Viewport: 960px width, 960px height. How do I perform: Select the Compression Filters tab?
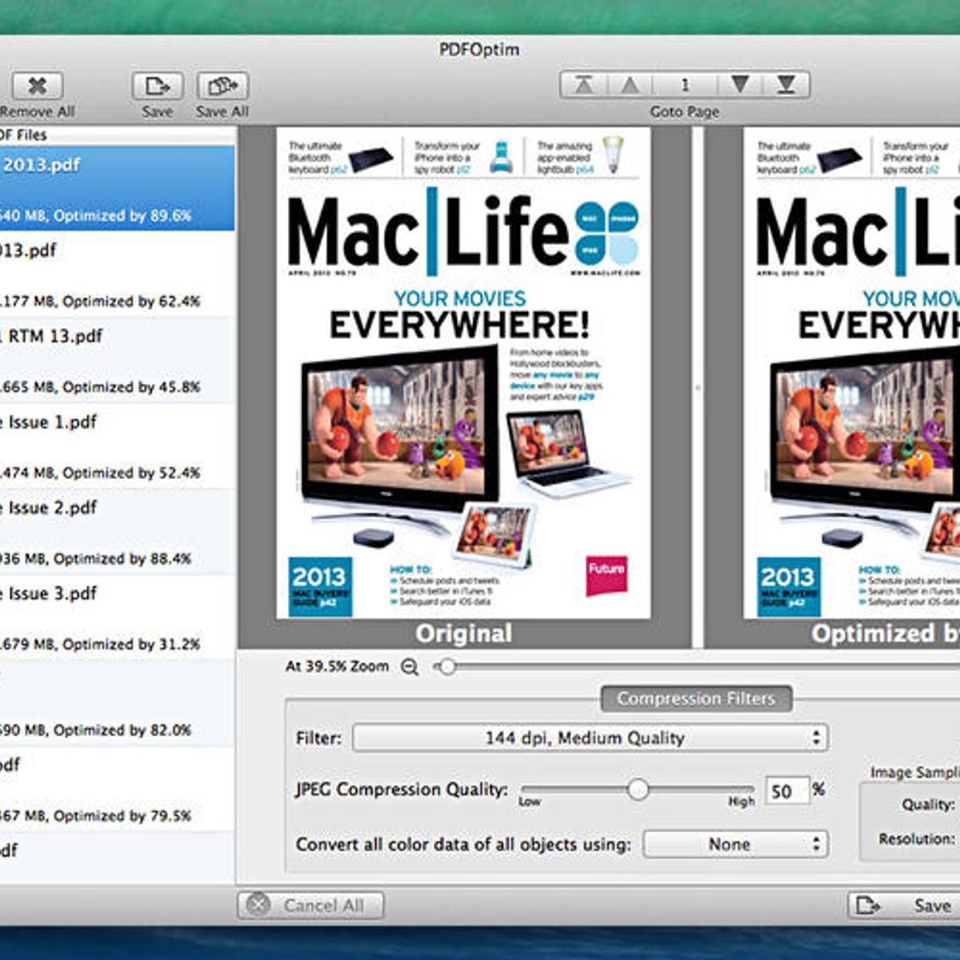(697, 698)
